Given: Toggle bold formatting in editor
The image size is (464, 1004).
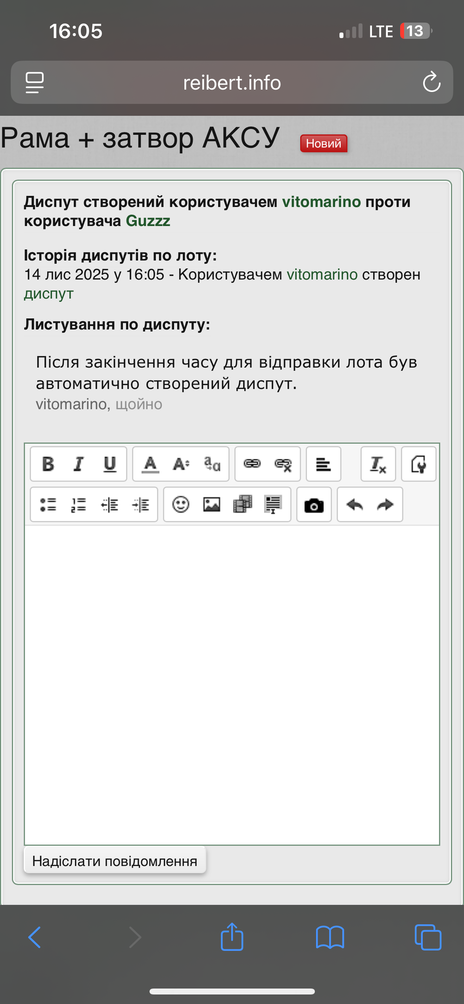Looking at the screenshot, I should click(x=48, y=464).
